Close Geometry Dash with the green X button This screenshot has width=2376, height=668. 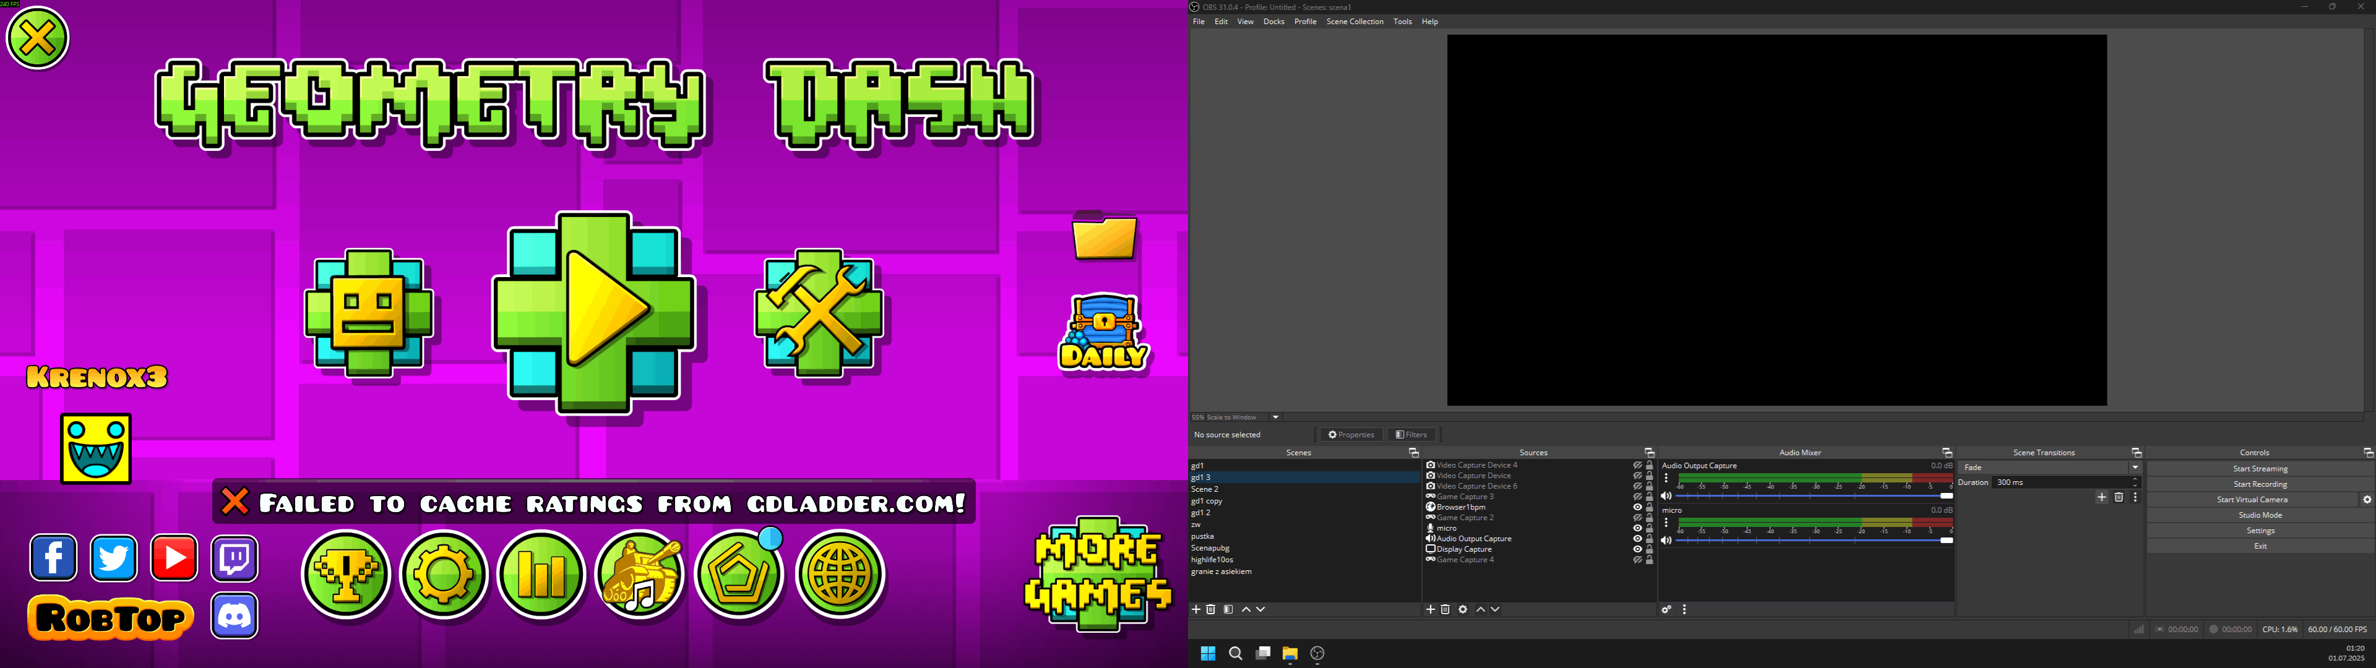[38, 38]
